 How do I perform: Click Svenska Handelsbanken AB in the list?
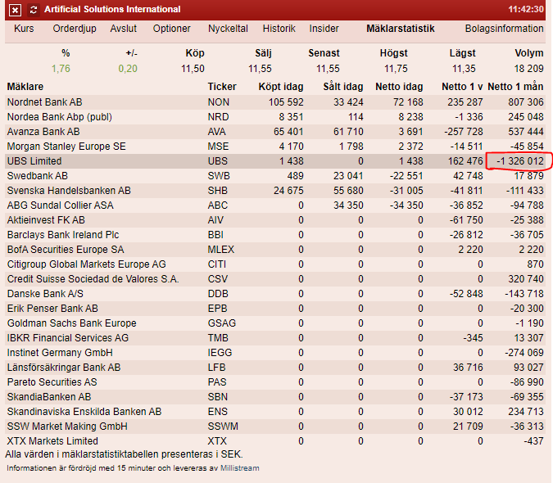coord(69,191)
